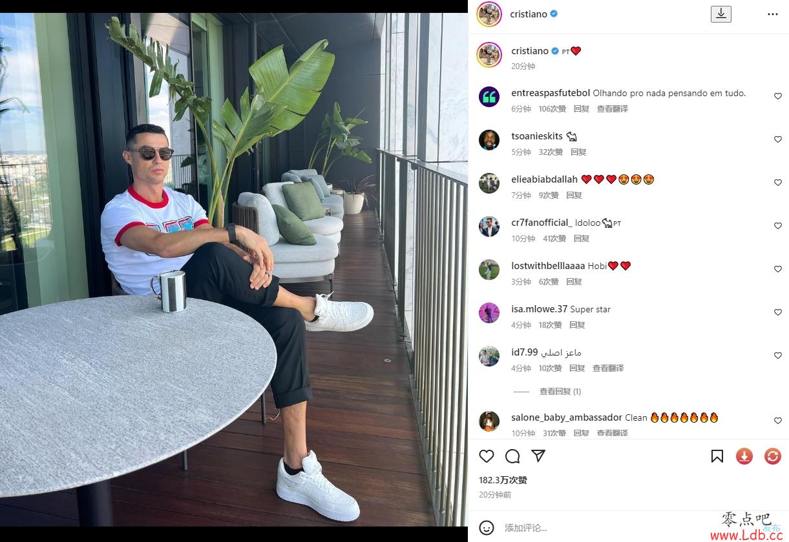Open the comment bubble icon
Image resolution: width=789 pixels, height=542 pixels.
512,456
